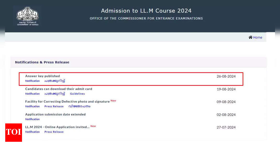Click 'Application submission date extended' text
The width and height of the screenshot is (280, 152).
(x=55, y=115)
